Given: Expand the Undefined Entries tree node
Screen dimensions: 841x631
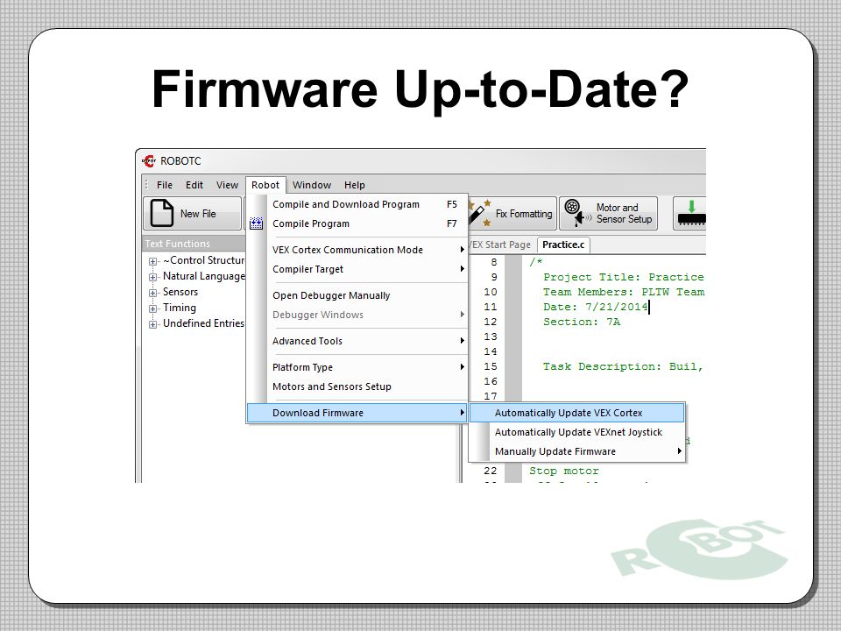Looking at the screenshot, I should [152, 324].
